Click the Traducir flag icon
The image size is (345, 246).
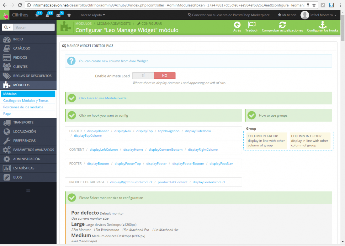(x=252, y=25)
